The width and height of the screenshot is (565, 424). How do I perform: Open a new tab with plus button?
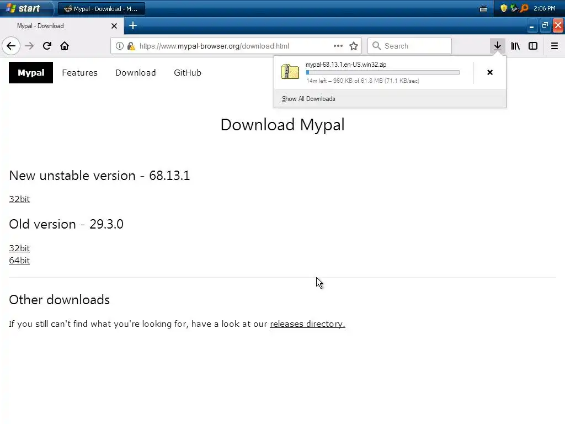[133, 25]
